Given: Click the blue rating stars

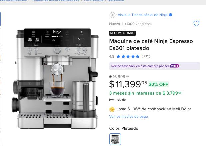Looking at the screenshot, I should tap(128, 56).
